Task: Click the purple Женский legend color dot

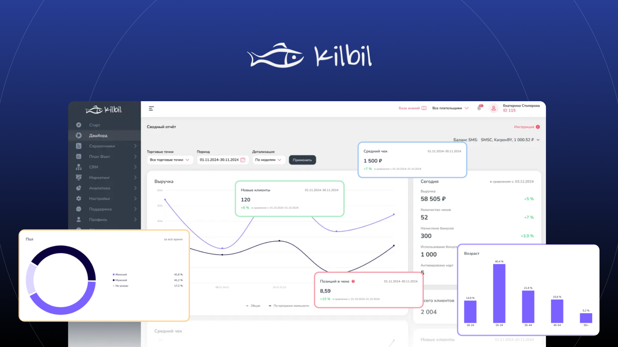Action: 113,274
